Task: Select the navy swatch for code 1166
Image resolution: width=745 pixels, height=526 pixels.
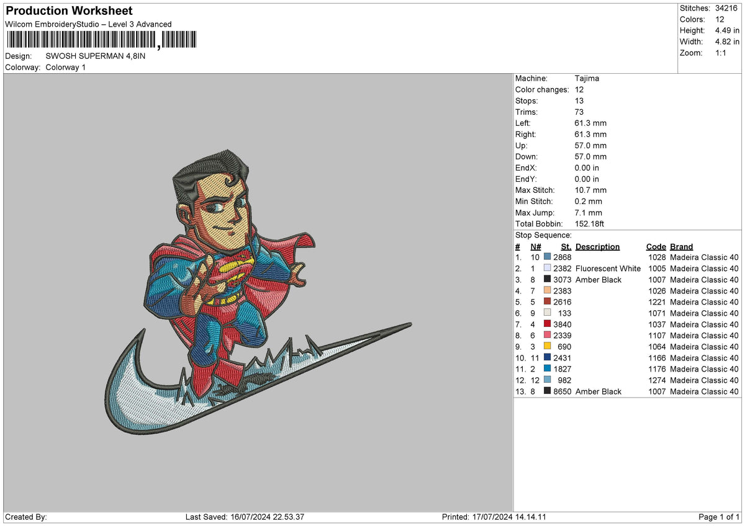Action: click(x=547, y=358)
